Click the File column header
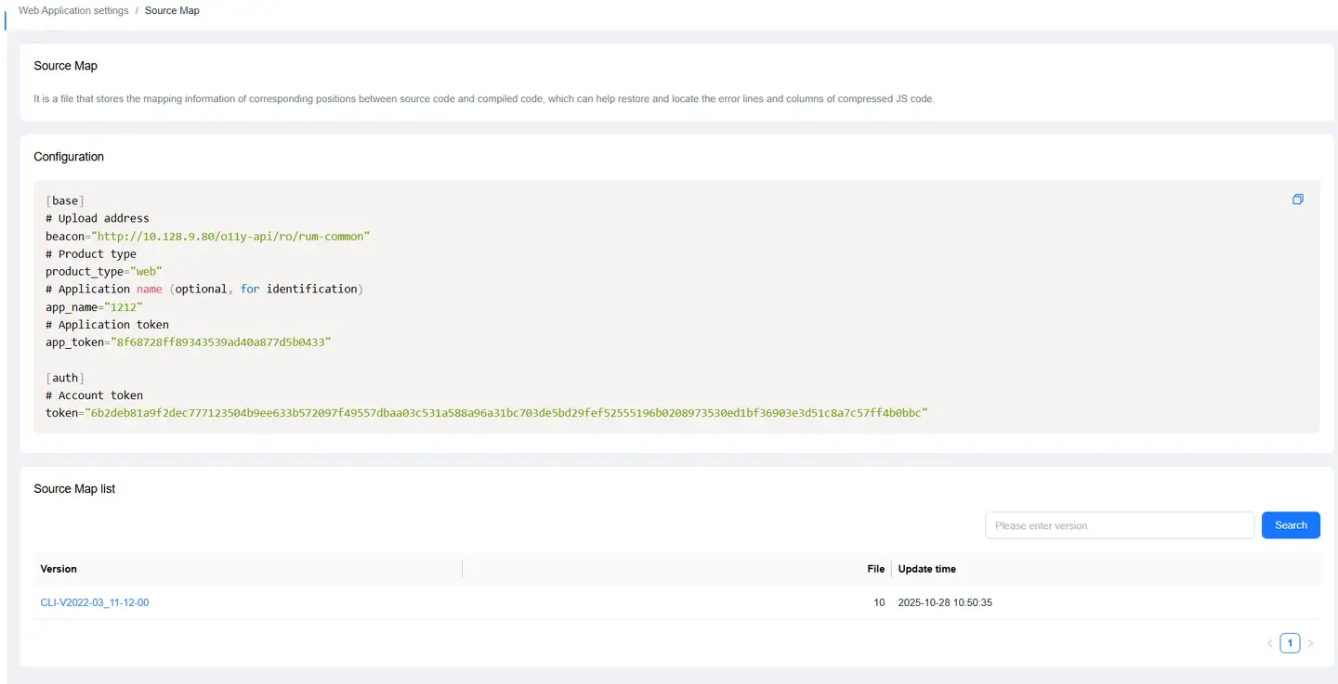Viewport: 1338px width, 684px height. pos(875,569)
